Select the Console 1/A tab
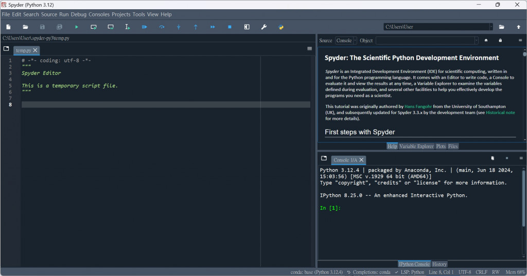This screenshot has width=527, height=276. tap(345, 160)
